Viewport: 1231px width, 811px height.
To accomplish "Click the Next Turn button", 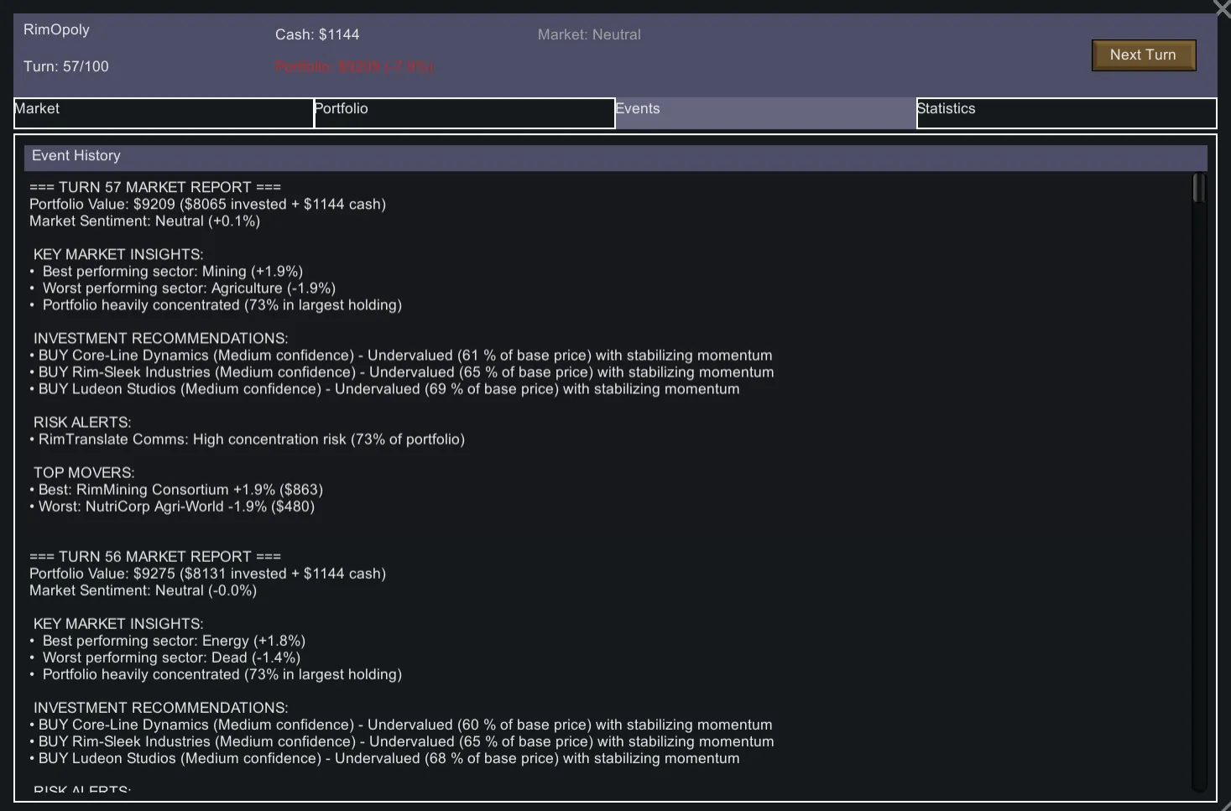I will tap(1143, 55).
